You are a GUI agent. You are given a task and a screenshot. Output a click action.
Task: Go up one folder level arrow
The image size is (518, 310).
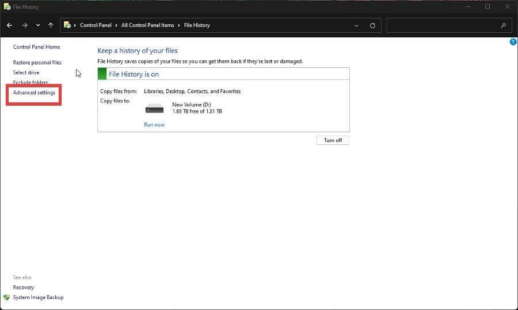click(x=51, y=25)
